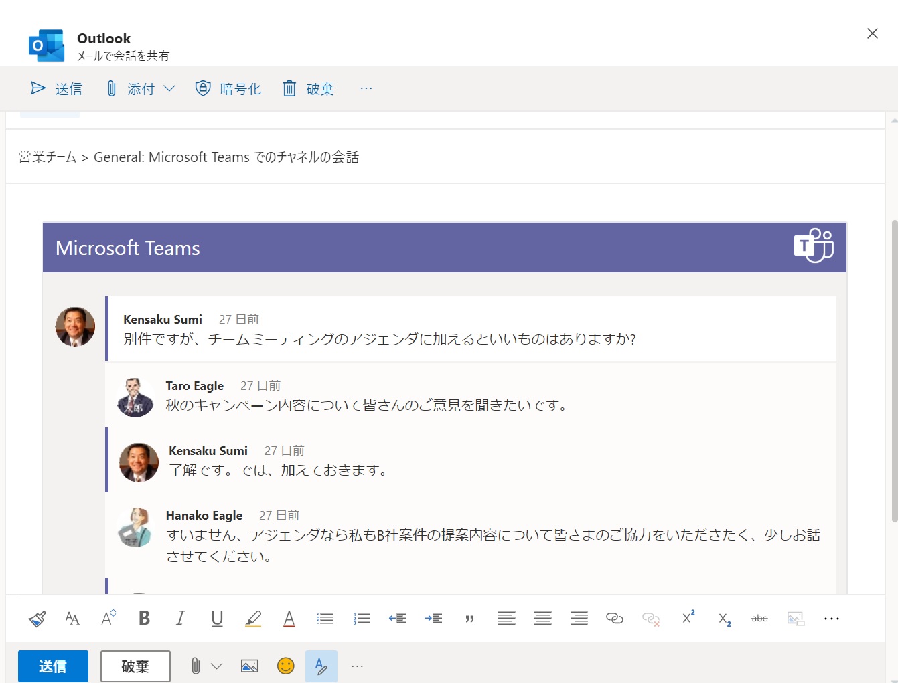Screen dimensions: 898x683
Task: Open the top toolbar more menu
Action: coord(366,88)
